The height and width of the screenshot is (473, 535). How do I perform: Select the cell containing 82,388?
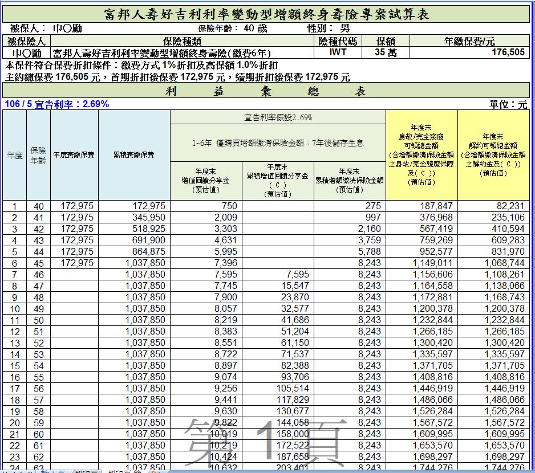(x=278, y=365)
